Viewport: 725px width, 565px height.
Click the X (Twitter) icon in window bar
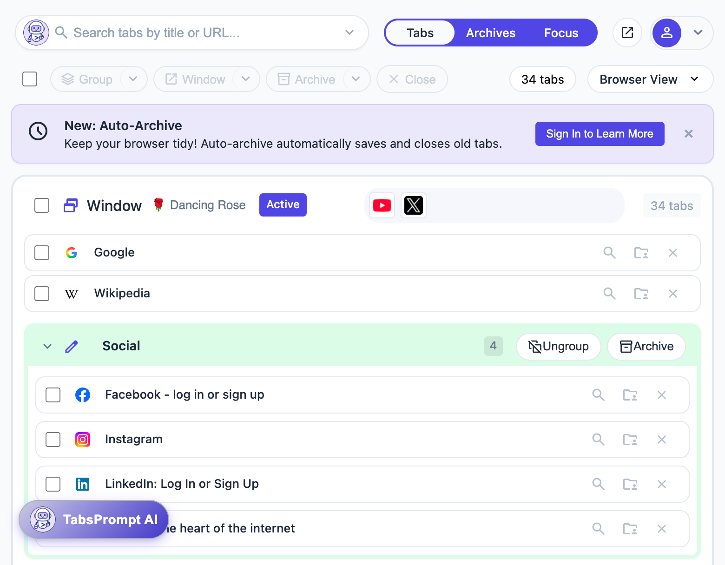coord(413,205)
